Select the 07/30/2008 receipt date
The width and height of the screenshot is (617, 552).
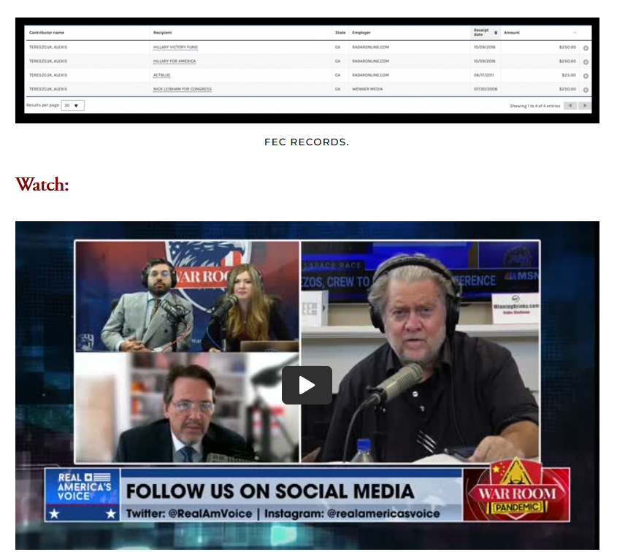485,89
